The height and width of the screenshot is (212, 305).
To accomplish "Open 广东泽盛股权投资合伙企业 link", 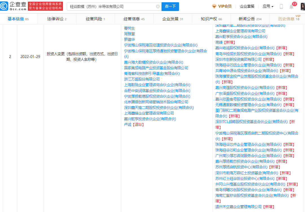I will 245,93.
